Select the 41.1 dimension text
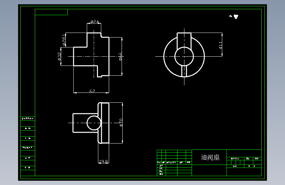 pyautogui.click(x=220, y=45)
